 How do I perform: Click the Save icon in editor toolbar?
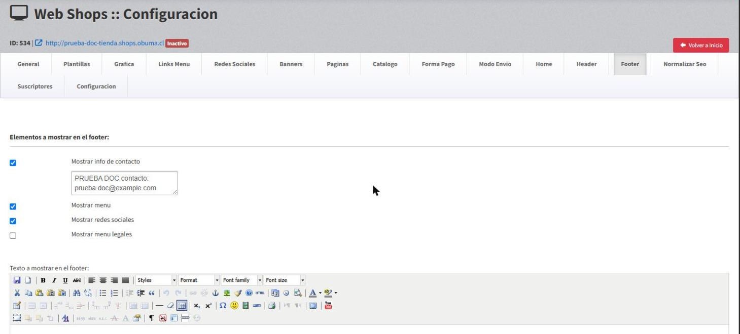(17, 280)
